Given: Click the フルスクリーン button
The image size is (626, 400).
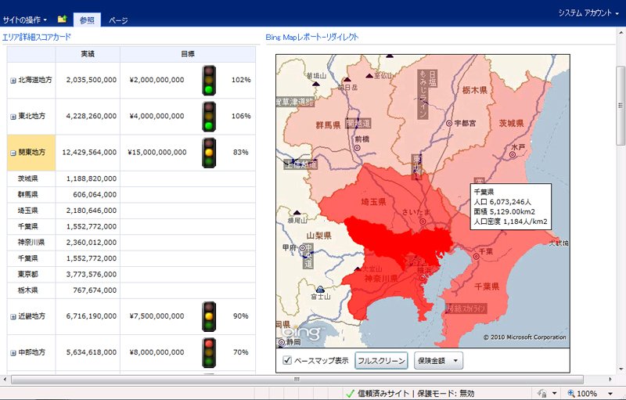Looking at the screenshot, I should [381, 361].
